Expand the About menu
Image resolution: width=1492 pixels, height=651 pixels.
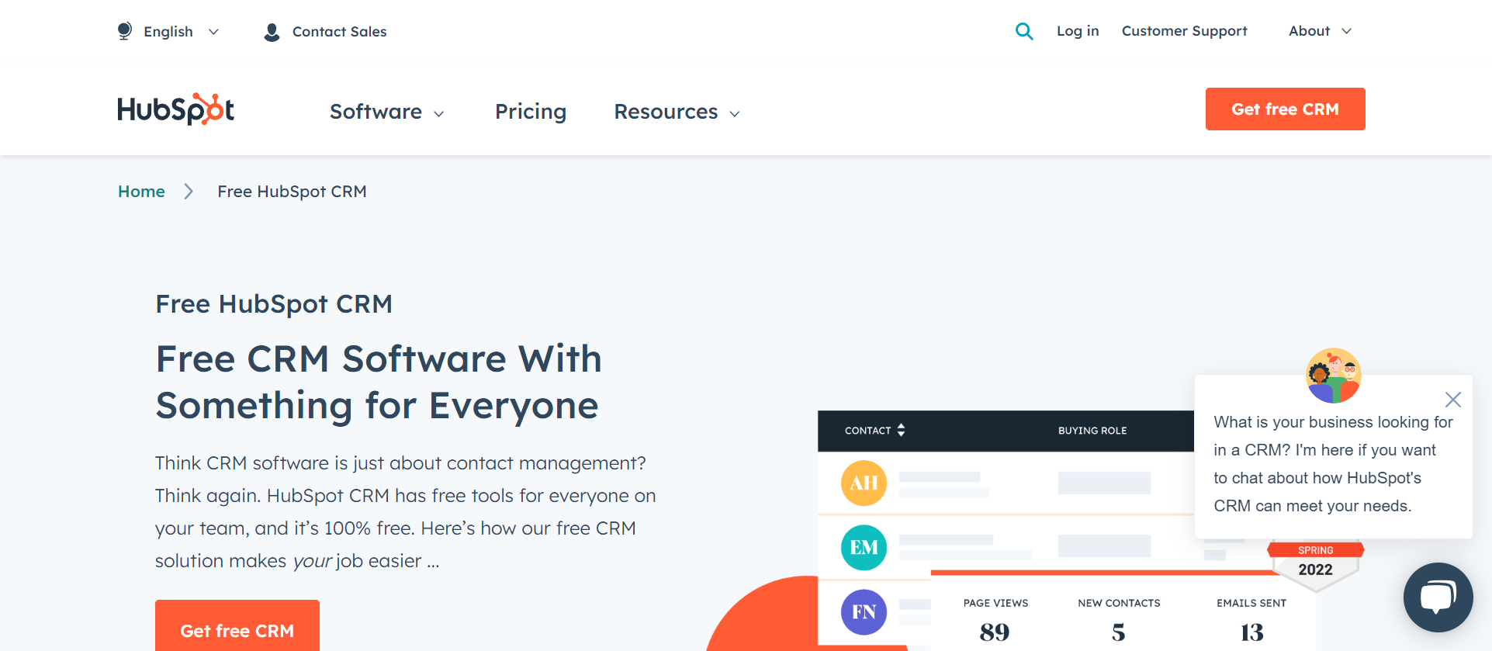(x=1320, y=31)
